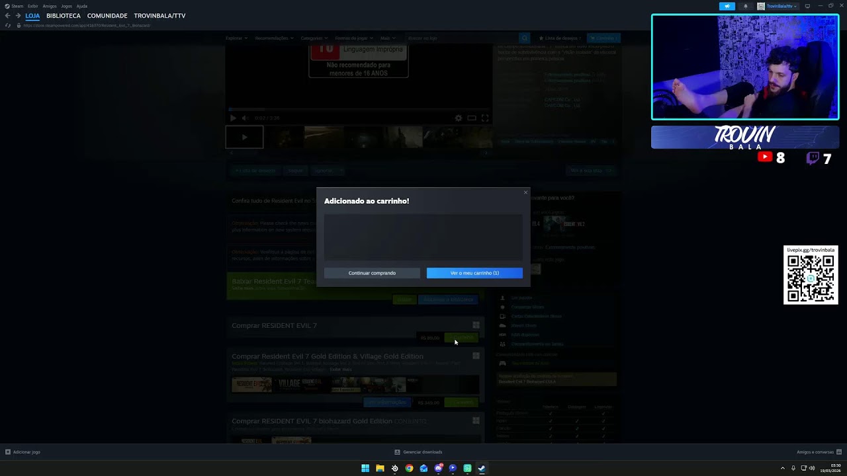Click the microphone tray icon
This screenshot has height=476, width=847.
(x=793, y=468)
